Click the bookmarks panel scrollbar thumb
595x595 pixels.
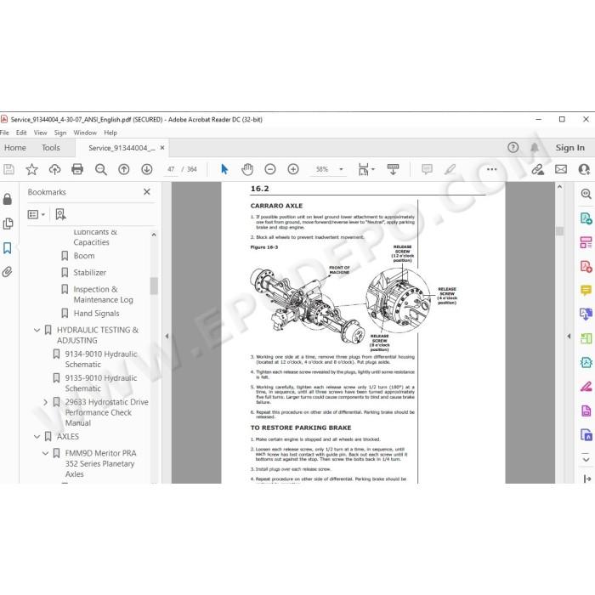coord(154,286)
